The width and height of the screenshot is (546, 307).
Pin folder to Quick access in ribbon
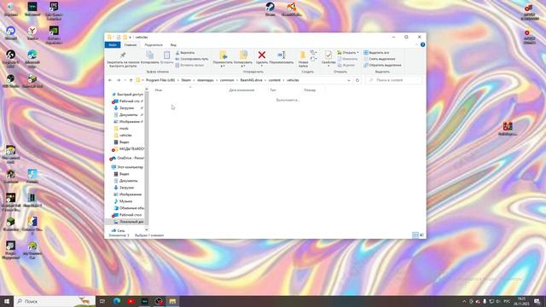pyautogui.click(x=123, y=59)
